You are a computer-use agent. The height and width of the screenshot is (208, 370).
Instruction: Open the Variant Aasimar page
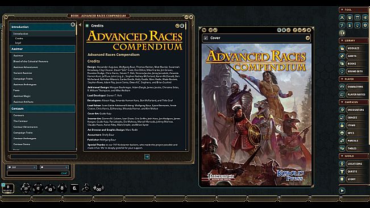pos(23,73)
